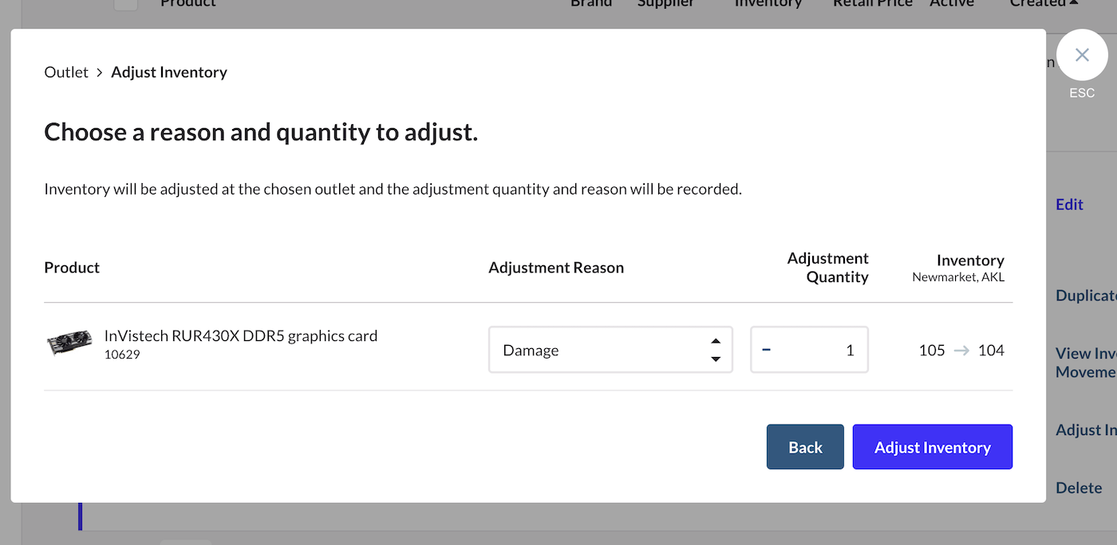Screen dimensions: 1117x545
Task: Choose Delete from the sidebar options
Action: point(1079,488)
